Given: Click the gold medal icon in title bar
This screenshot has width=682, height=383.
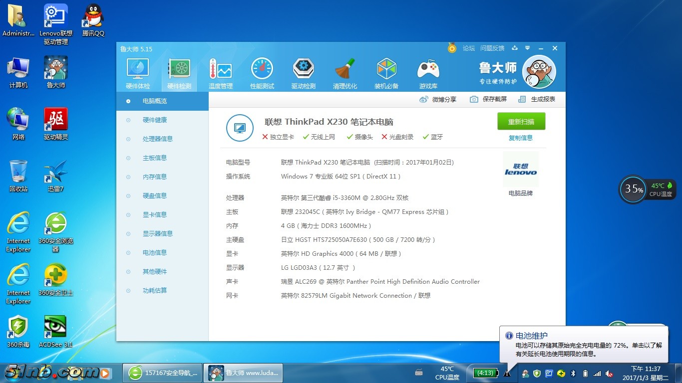Looking at the screenshot, I should (x=452, y=48).
